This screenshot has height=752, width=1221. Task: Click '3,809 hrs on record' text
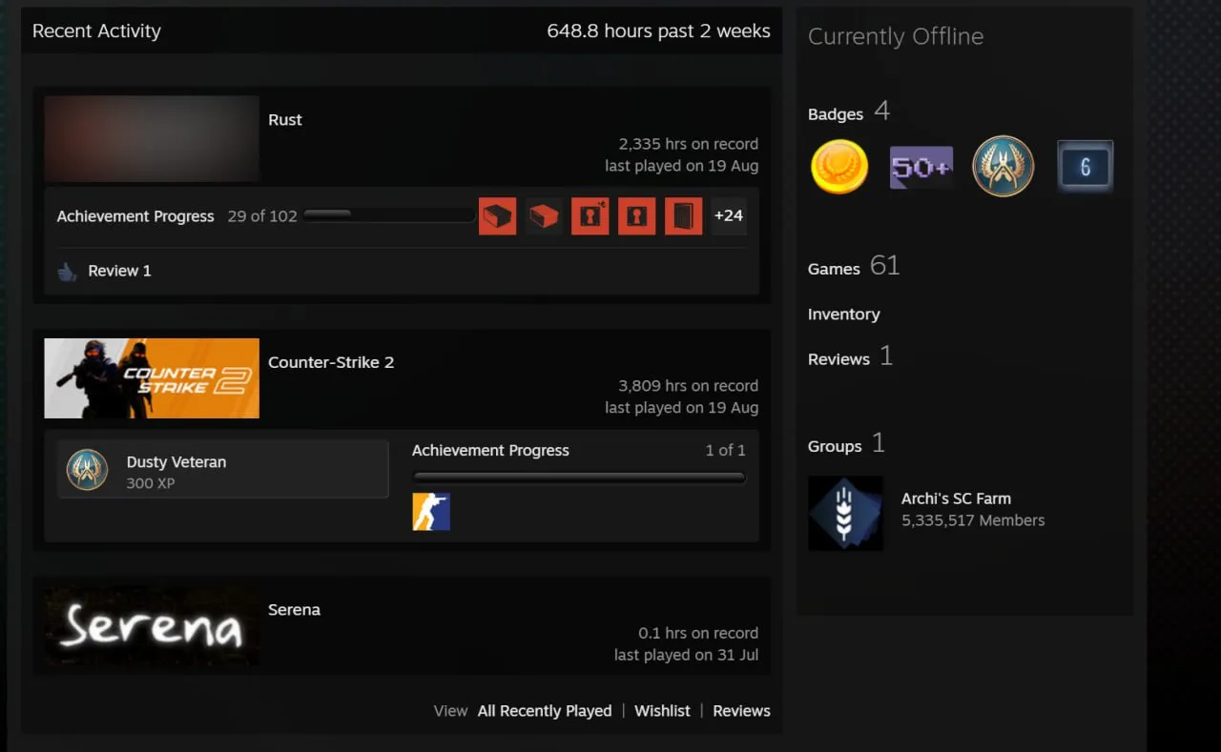[689, 386]
